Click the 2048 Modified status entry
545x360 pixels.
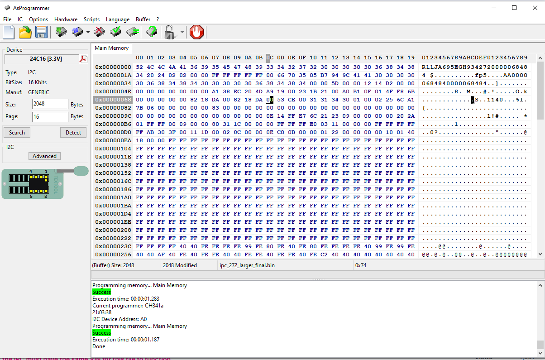tap(180, 265)
